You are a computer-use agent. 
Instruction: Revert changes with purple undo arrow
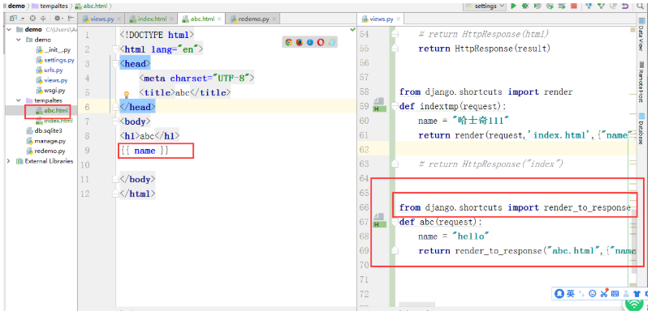[x=625, y=6]
